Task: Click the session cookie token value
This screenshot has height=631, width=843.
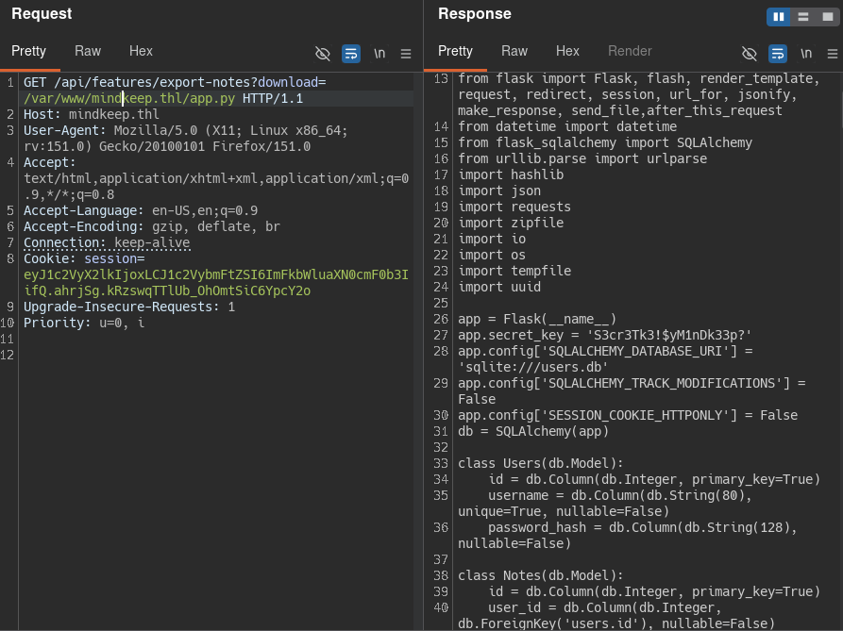Action: (x=215, y=282)
